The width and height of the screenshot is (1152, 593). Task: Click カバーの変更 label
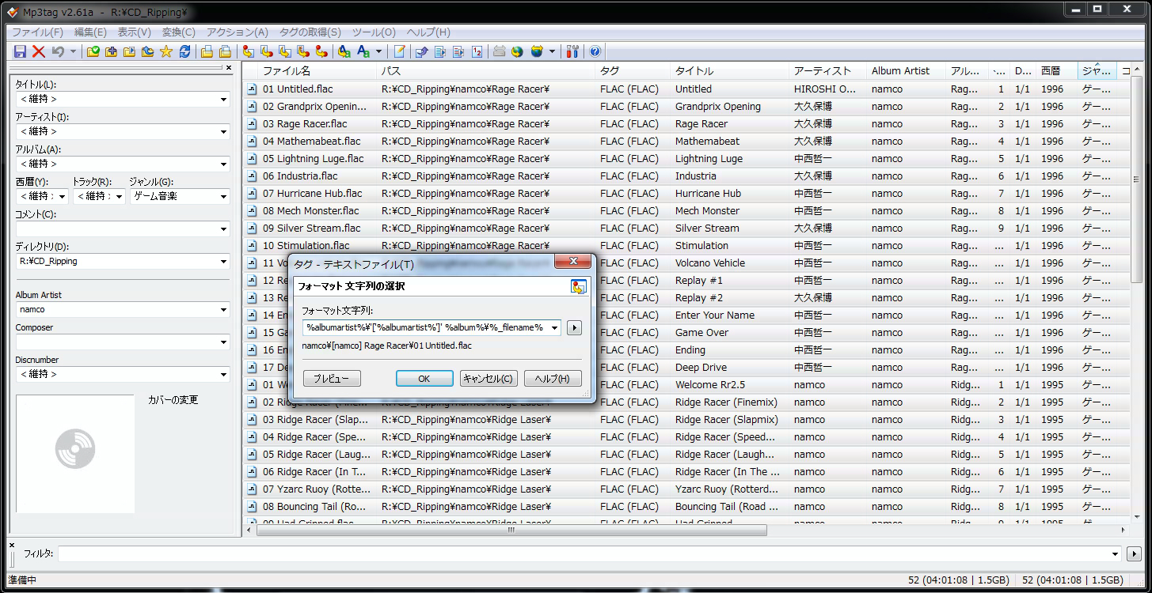173,400
